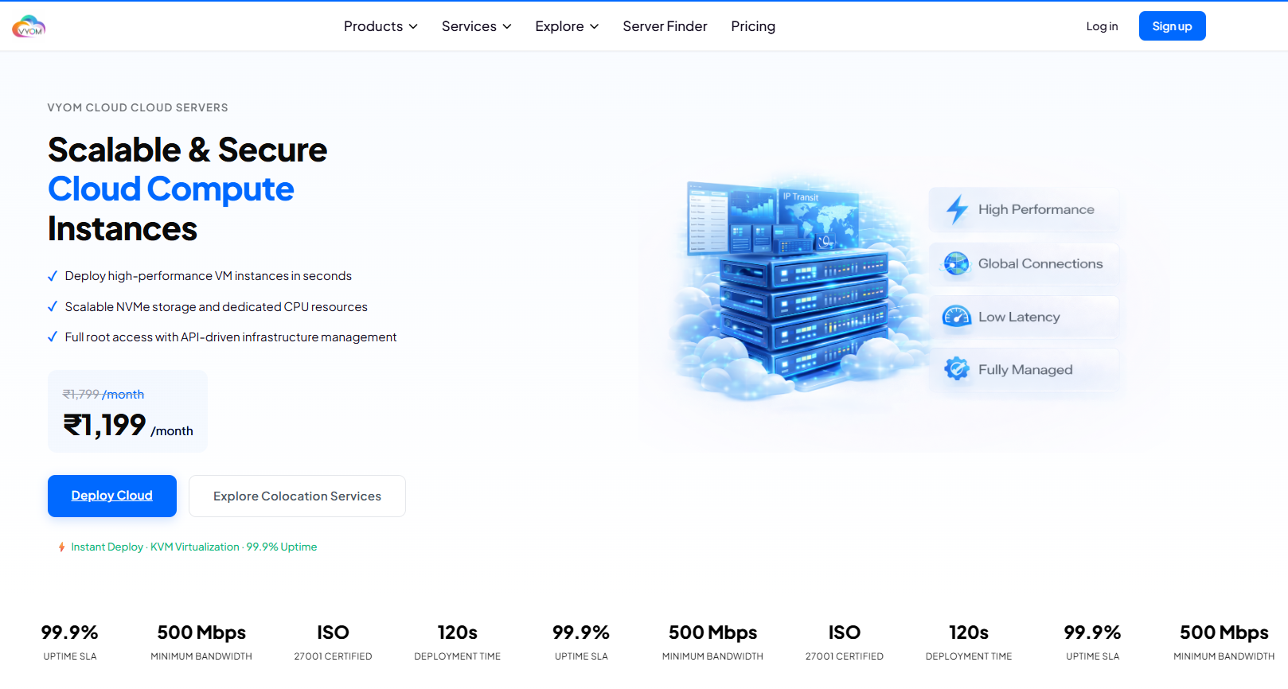Click the Global Connections globe icon
Image resolution: width=1288 pixels, height=689 pixels.
click(956, 263)
